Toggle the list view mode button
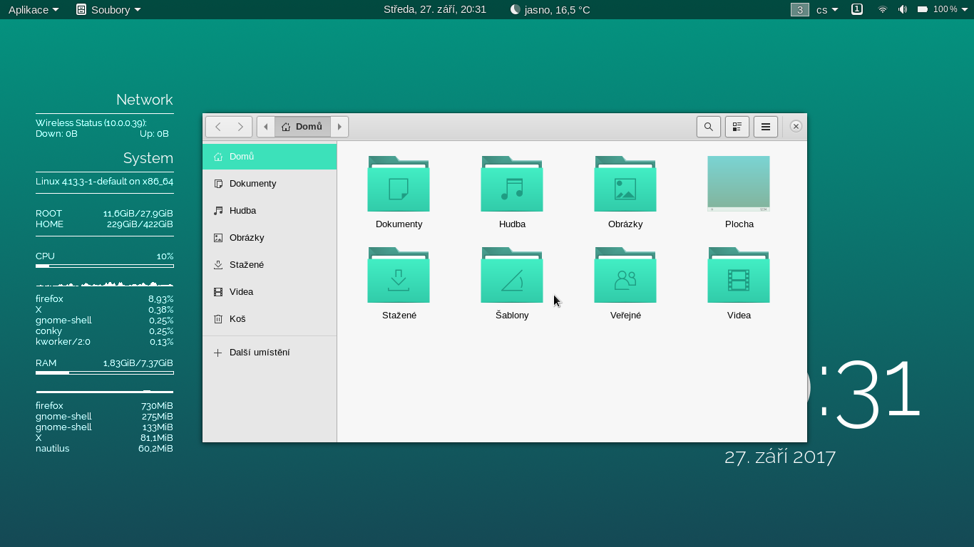974x547 pixels. (737, 127)
